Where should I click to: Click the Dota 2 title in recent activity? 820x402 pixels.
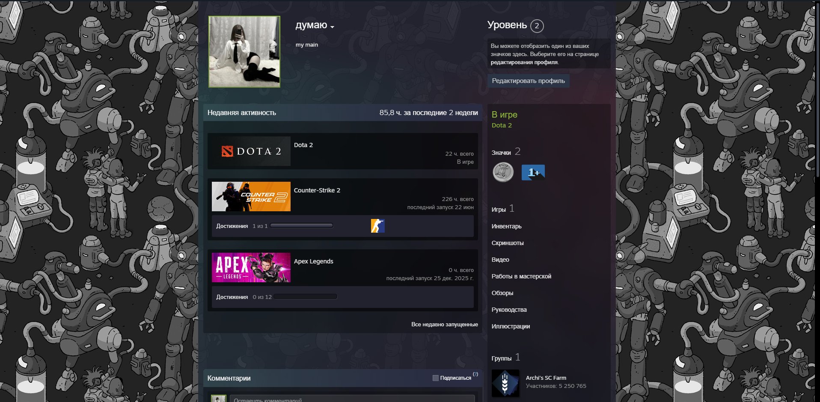(x=303, y=145)
